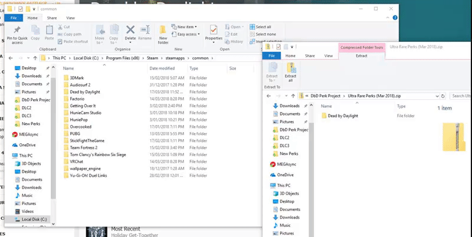Click Program Files (x86) breadcrumb segment

coord(123,58)
